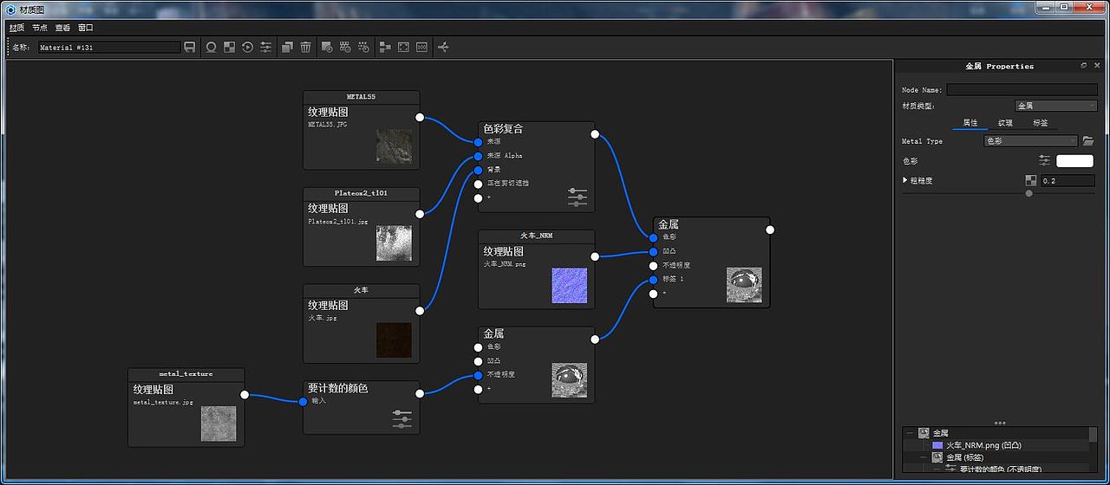
Task: Click the preview on the lower 金属 node
Action: [569, 380]
